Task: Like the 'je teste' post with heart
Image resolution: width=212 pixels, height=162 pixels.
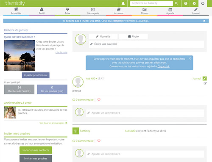Action: coord(99,100)
